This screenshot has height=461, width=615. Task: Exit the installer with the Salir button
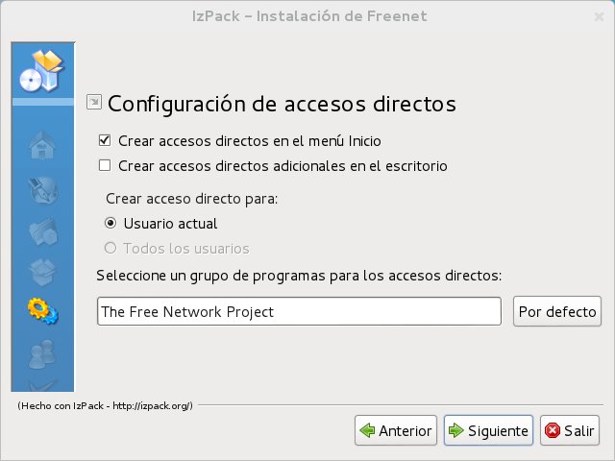570,430
